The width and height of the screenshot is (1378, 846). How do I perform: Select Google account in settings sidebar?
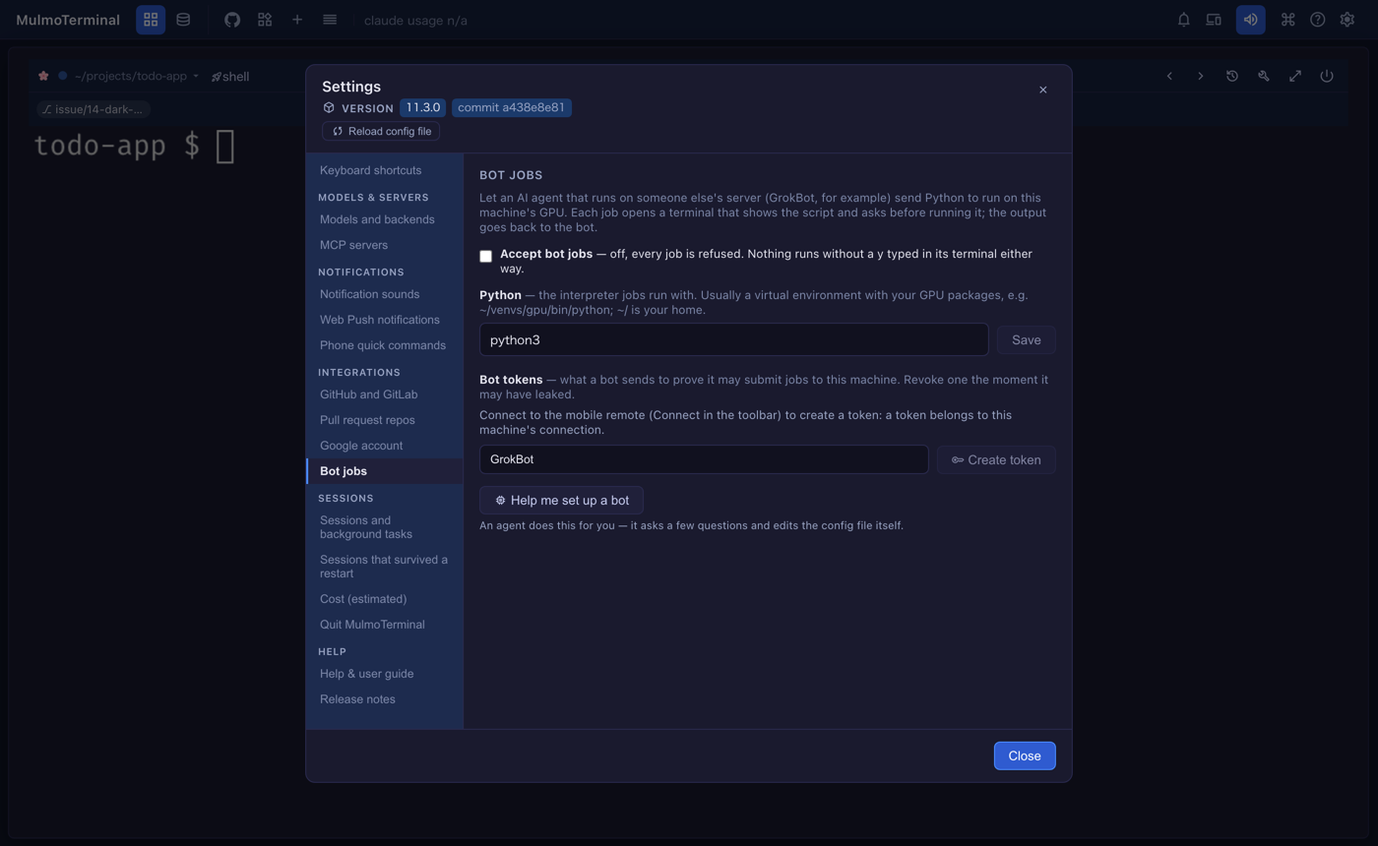[385, 446]
